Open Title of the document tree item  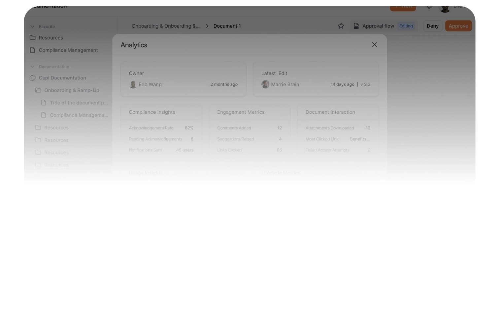click(x=79, y=103)
